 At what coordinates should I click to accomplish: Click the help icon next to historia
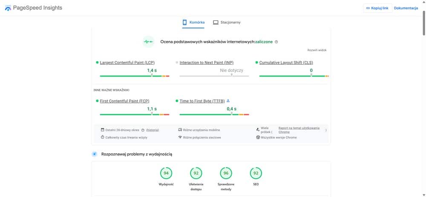pyautogui.click(x=143, y=130)
